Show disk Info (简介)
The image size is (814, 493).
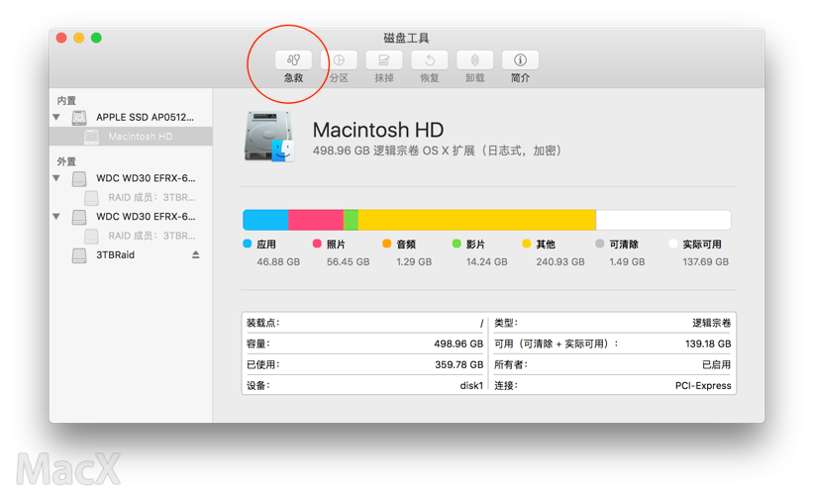pos(520,60)
